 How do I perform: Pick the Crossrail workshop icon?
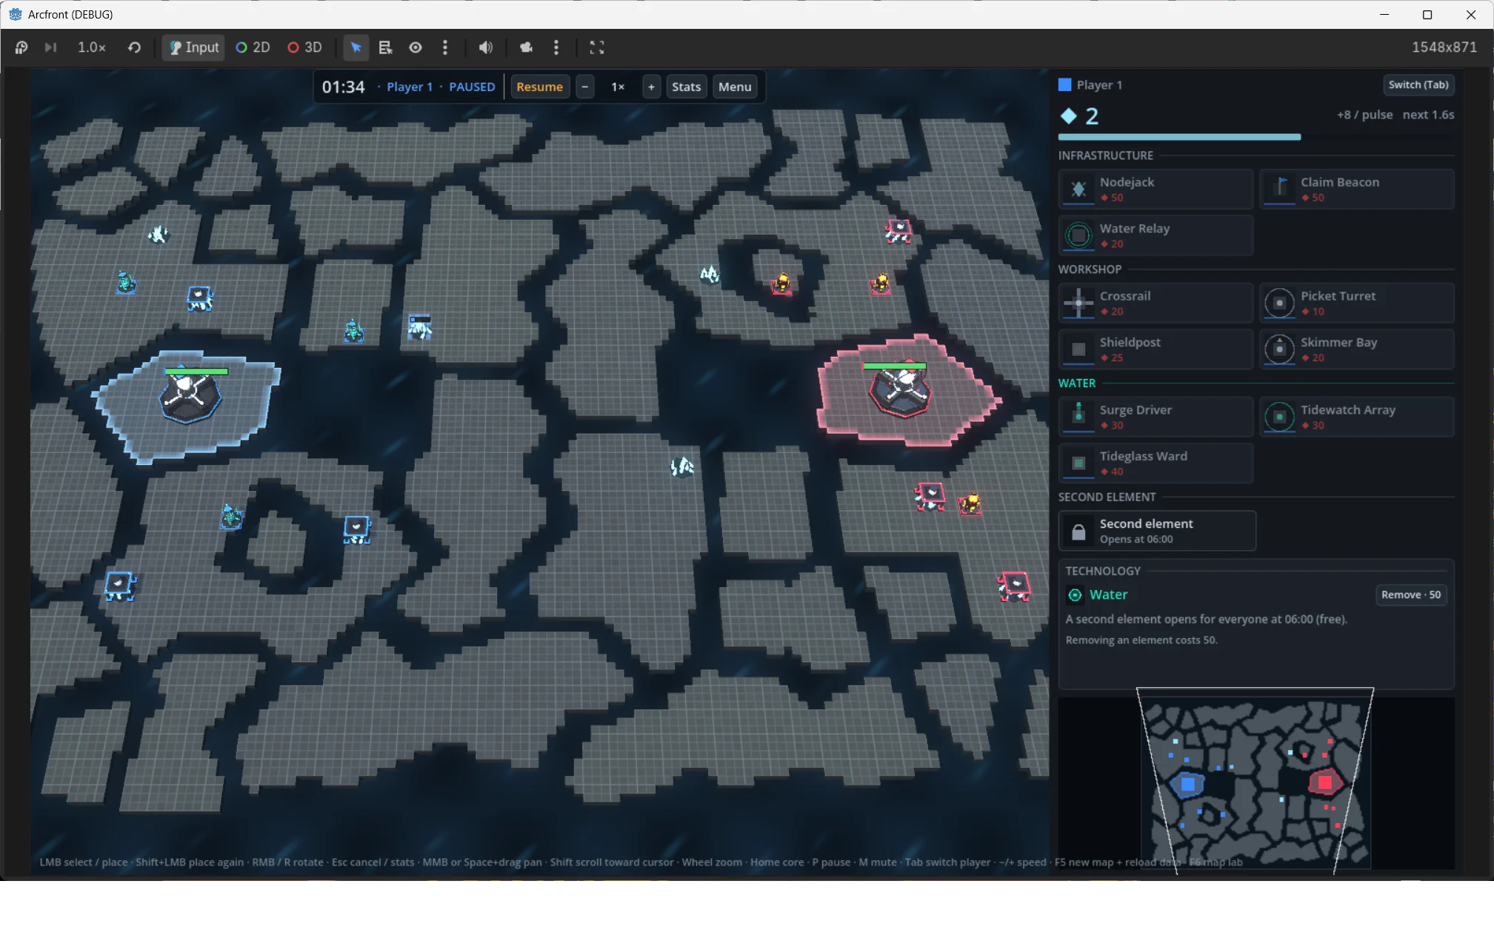click(1078, 303)
